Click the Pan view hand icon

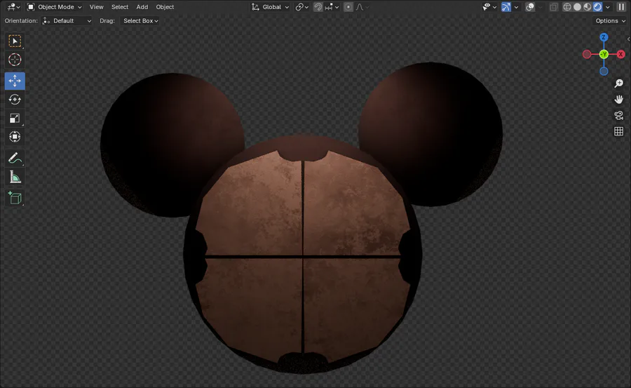point(618,99)
